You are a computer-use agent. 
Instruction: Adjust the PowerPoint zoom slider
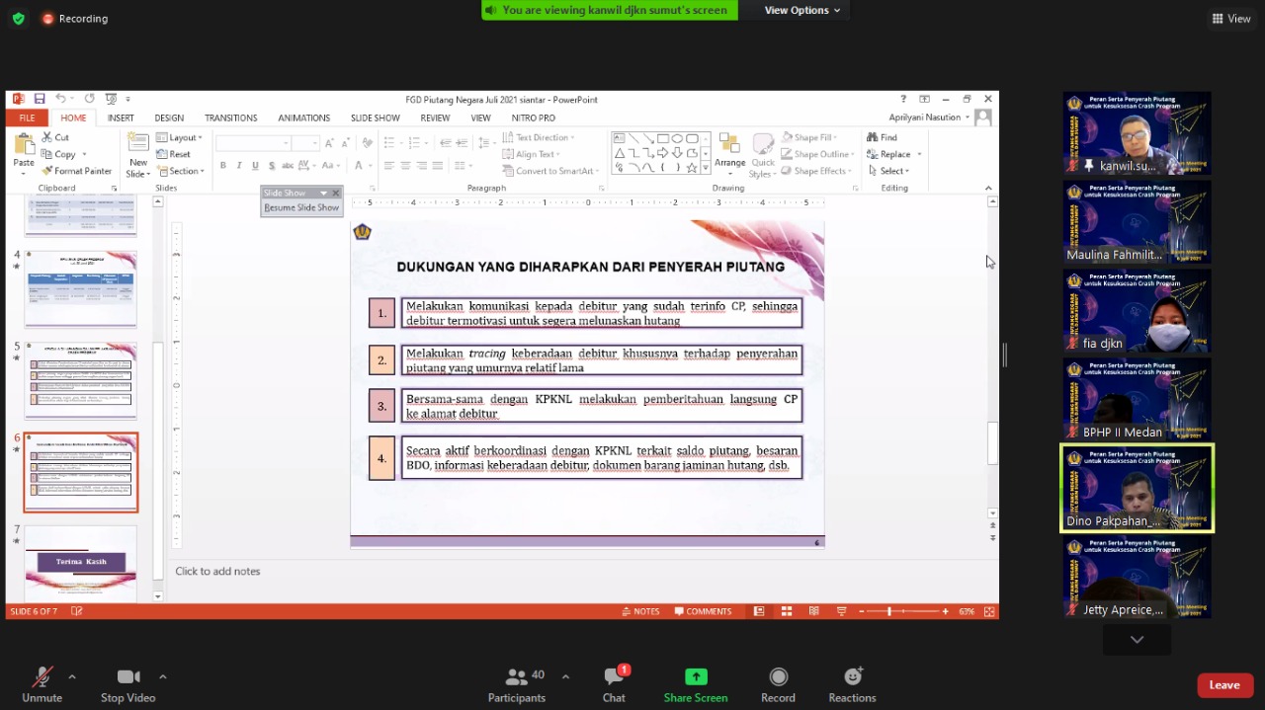point(889,611)
